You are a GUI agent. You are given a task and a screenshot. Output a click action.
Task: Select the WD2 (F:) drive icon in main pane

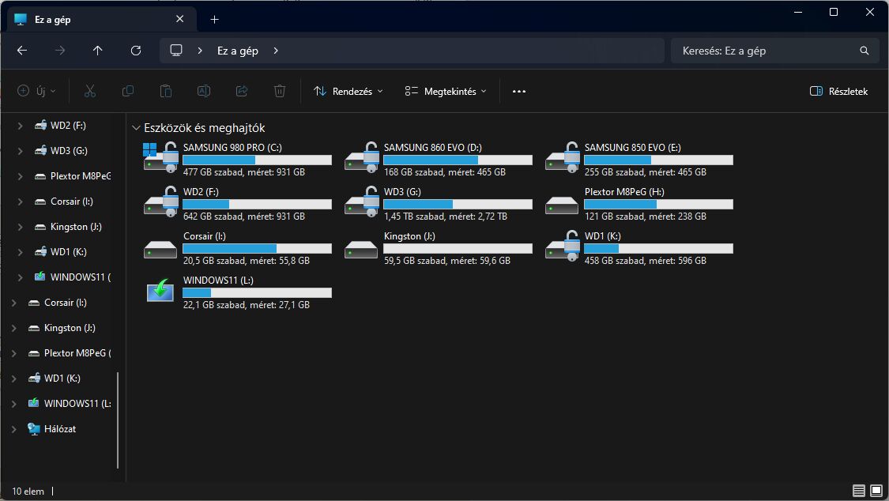point(160,202)
